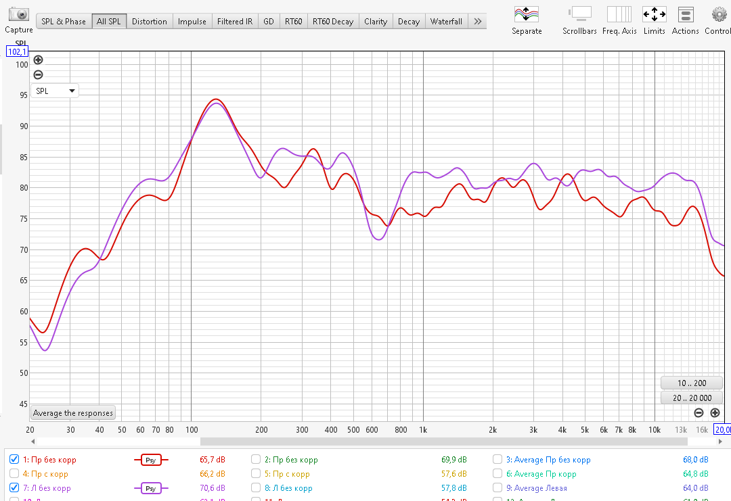The image size is (731, 501).
Task: Enable trace 5: Пр с корр
Action: [256, 473]
